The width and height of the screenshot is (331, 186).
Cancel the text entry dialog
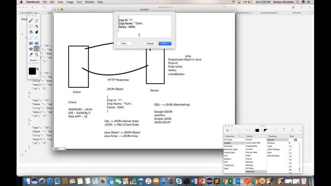[x=150, y=43]
